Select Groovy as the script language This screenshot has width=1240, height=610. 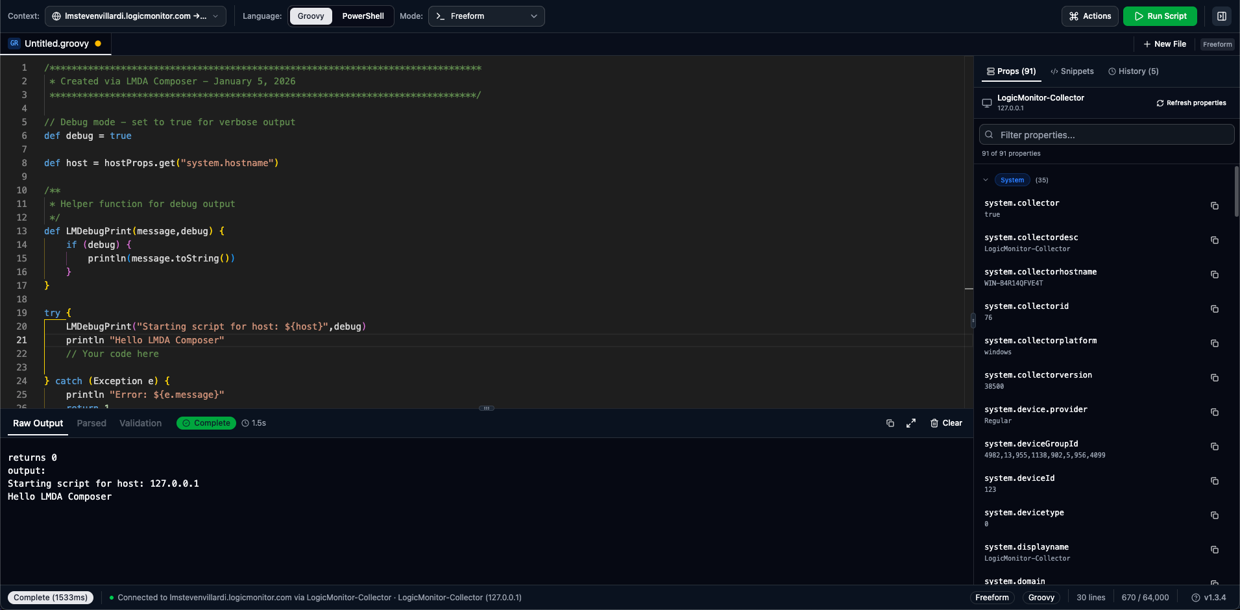pos(311,16)
